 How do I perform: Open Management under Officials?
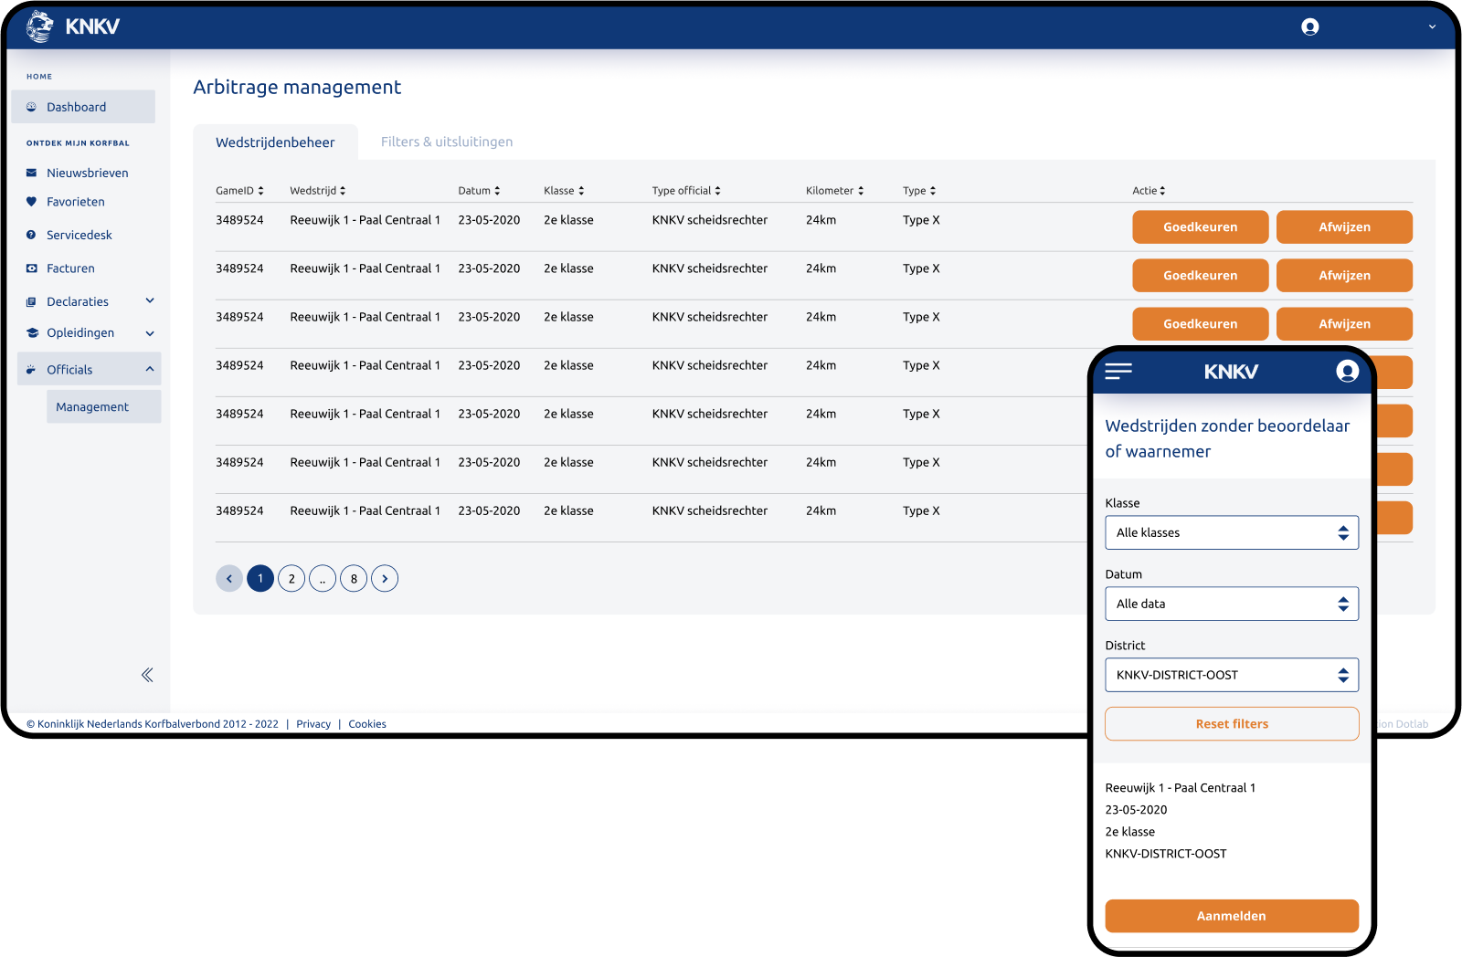(x=104, y=406)
